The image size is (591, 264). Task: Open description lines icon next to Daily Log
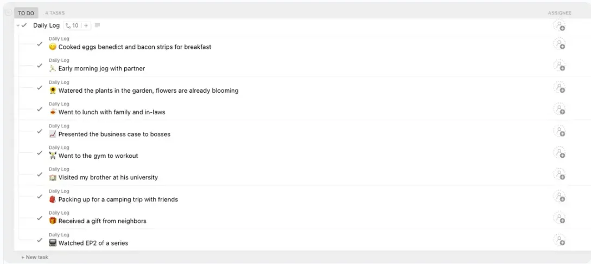tap(97, 25)
